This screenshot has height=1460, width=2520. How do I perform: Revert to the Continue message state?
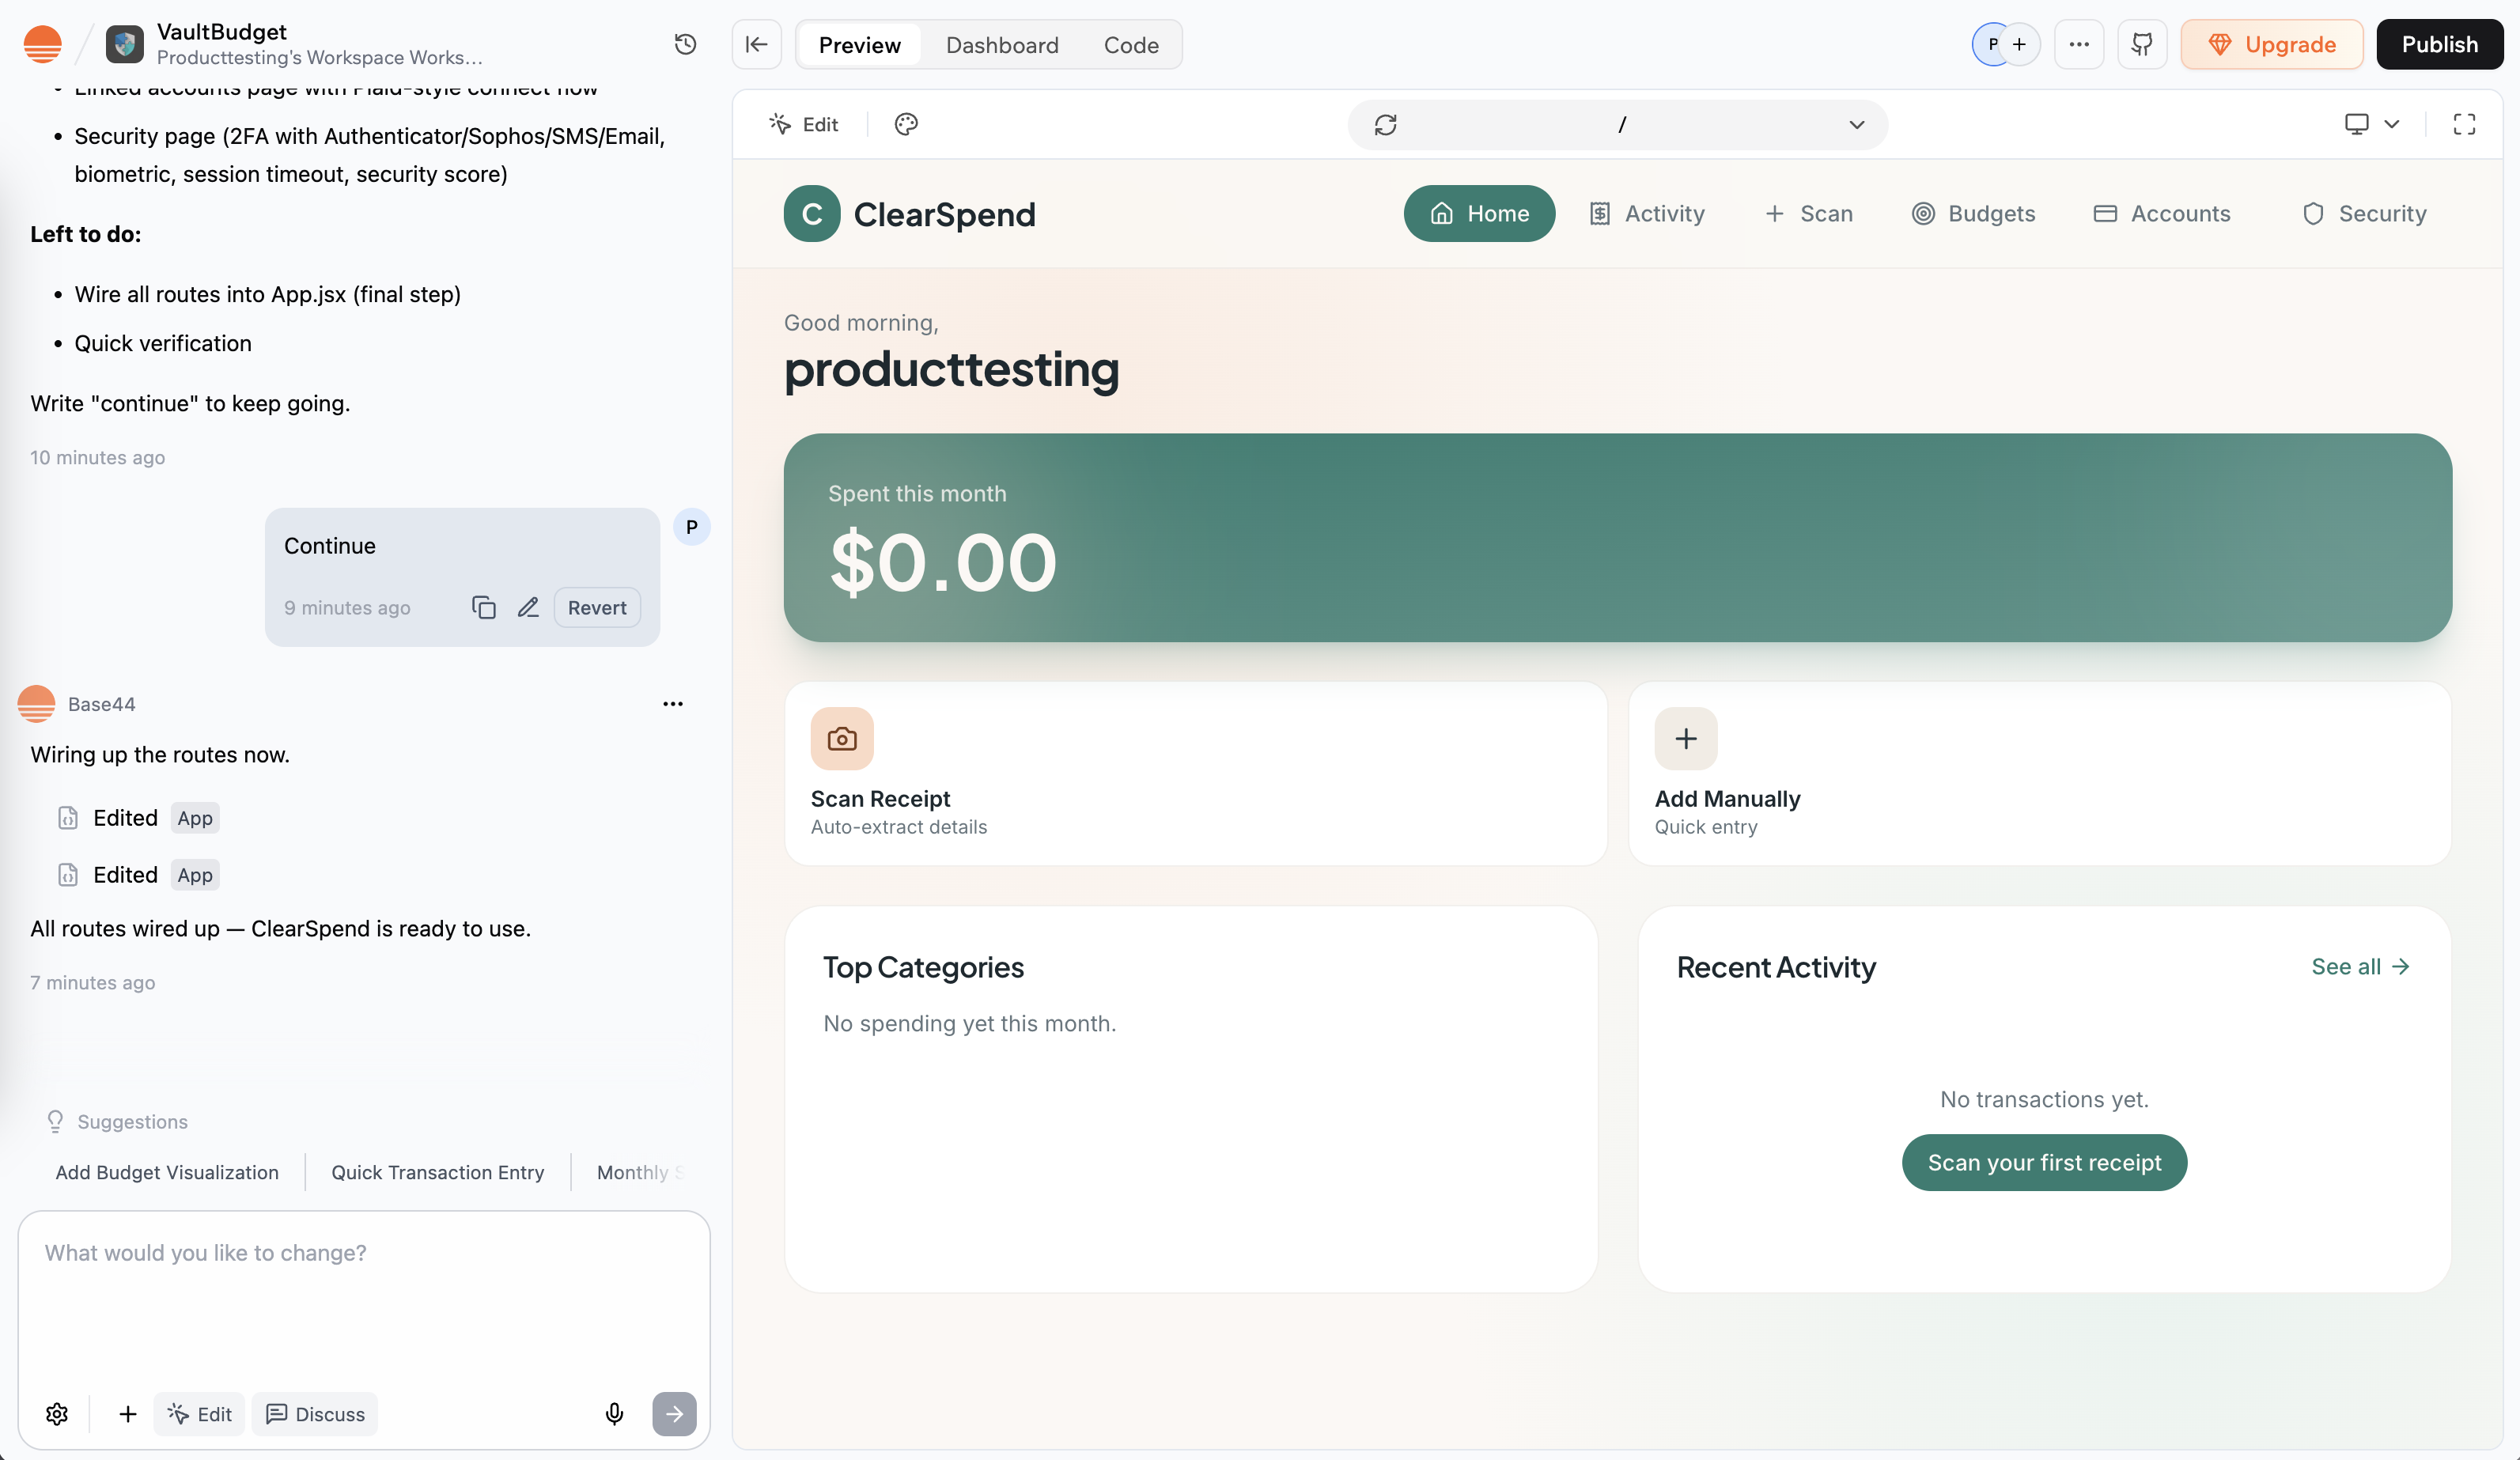coord(597,607)
